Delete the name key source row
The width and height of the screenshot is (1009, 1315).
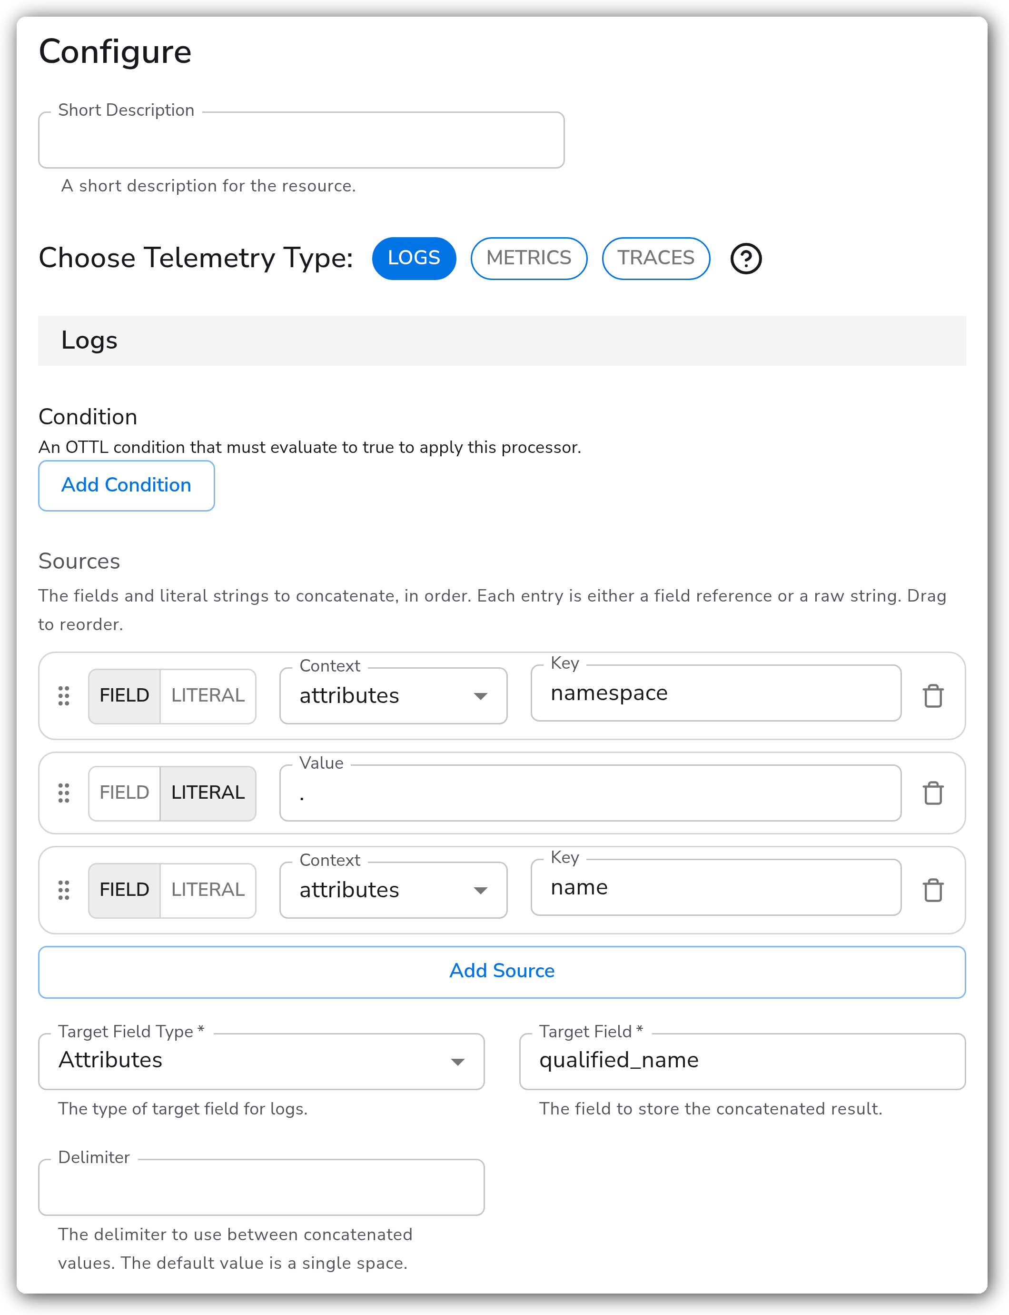(933, 890)
